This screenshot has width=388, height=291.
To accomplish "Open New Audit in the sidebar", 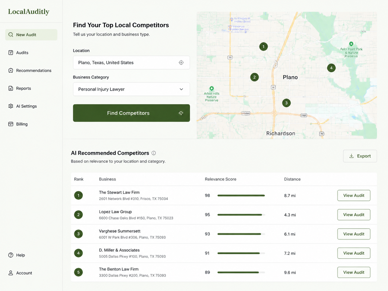I will coord(31,35).
